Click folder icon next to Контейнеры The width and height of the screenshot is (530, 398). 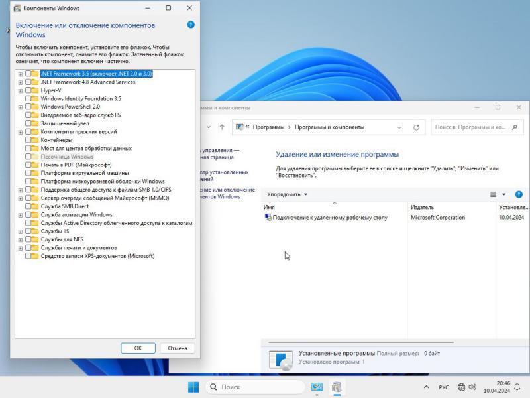click(x=35, y=140)
